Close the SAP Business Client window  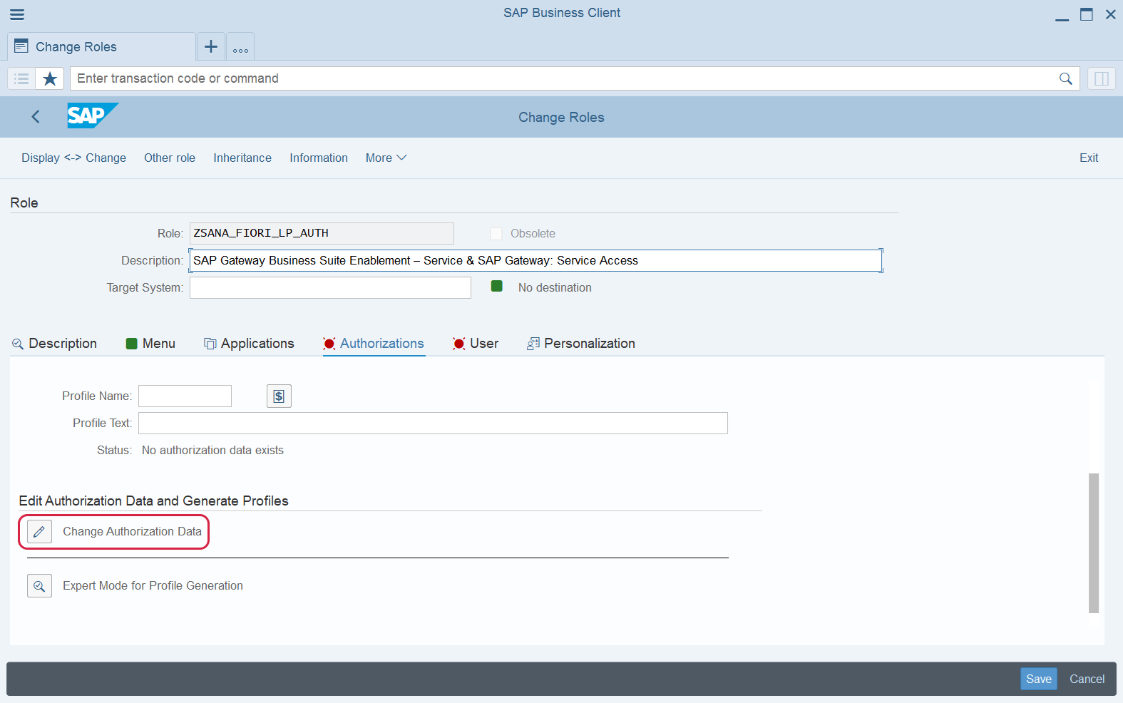(x=1111, y=14)
